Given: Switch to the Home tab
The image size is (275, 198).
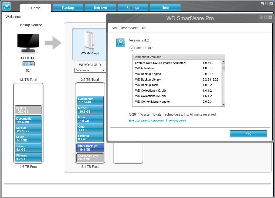Looking at the screenshot, I should pyautogui.click(x=36, y=8).
